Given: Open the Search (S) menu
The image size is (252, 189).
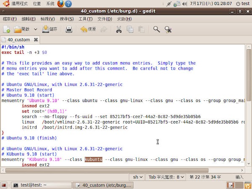Looking at the screenshot, I should [67, 19].
